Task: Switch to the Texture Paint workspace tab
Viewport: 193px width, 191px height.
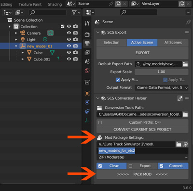Action: (30, 4)
